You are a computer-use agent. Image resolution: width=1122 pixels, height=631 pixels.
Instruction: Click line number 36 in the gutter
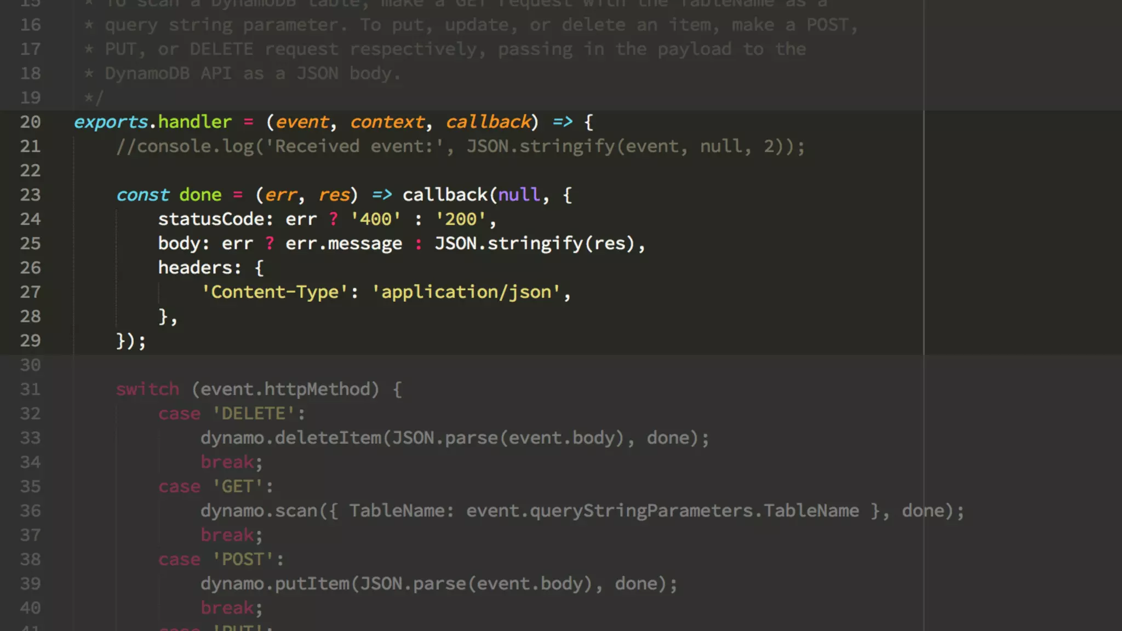30,510
